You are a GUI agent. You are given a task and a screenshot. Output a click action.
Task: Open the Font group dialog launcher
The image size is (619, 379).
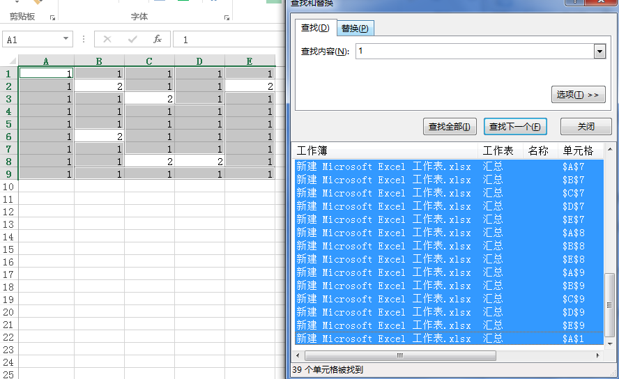(x=227, y=17)
